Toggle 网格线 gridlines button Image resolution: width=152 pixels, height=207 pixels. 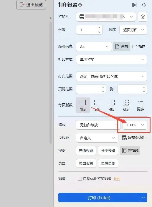point(130,150)
